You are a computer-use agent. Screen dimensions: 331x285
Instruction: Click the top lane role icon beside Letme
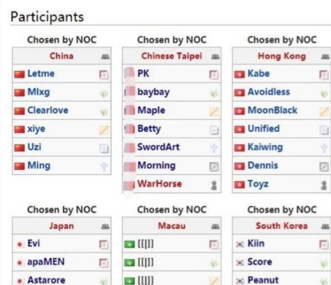(103, 74)
